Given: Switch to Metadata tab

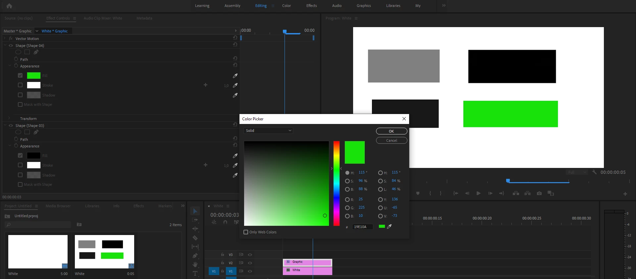Looking at the screenshot, I should [144, 18].
